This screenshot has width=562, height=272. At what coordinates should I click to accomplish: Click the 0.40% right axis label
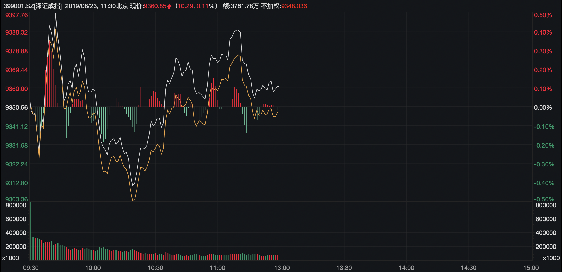pos(543,32)
